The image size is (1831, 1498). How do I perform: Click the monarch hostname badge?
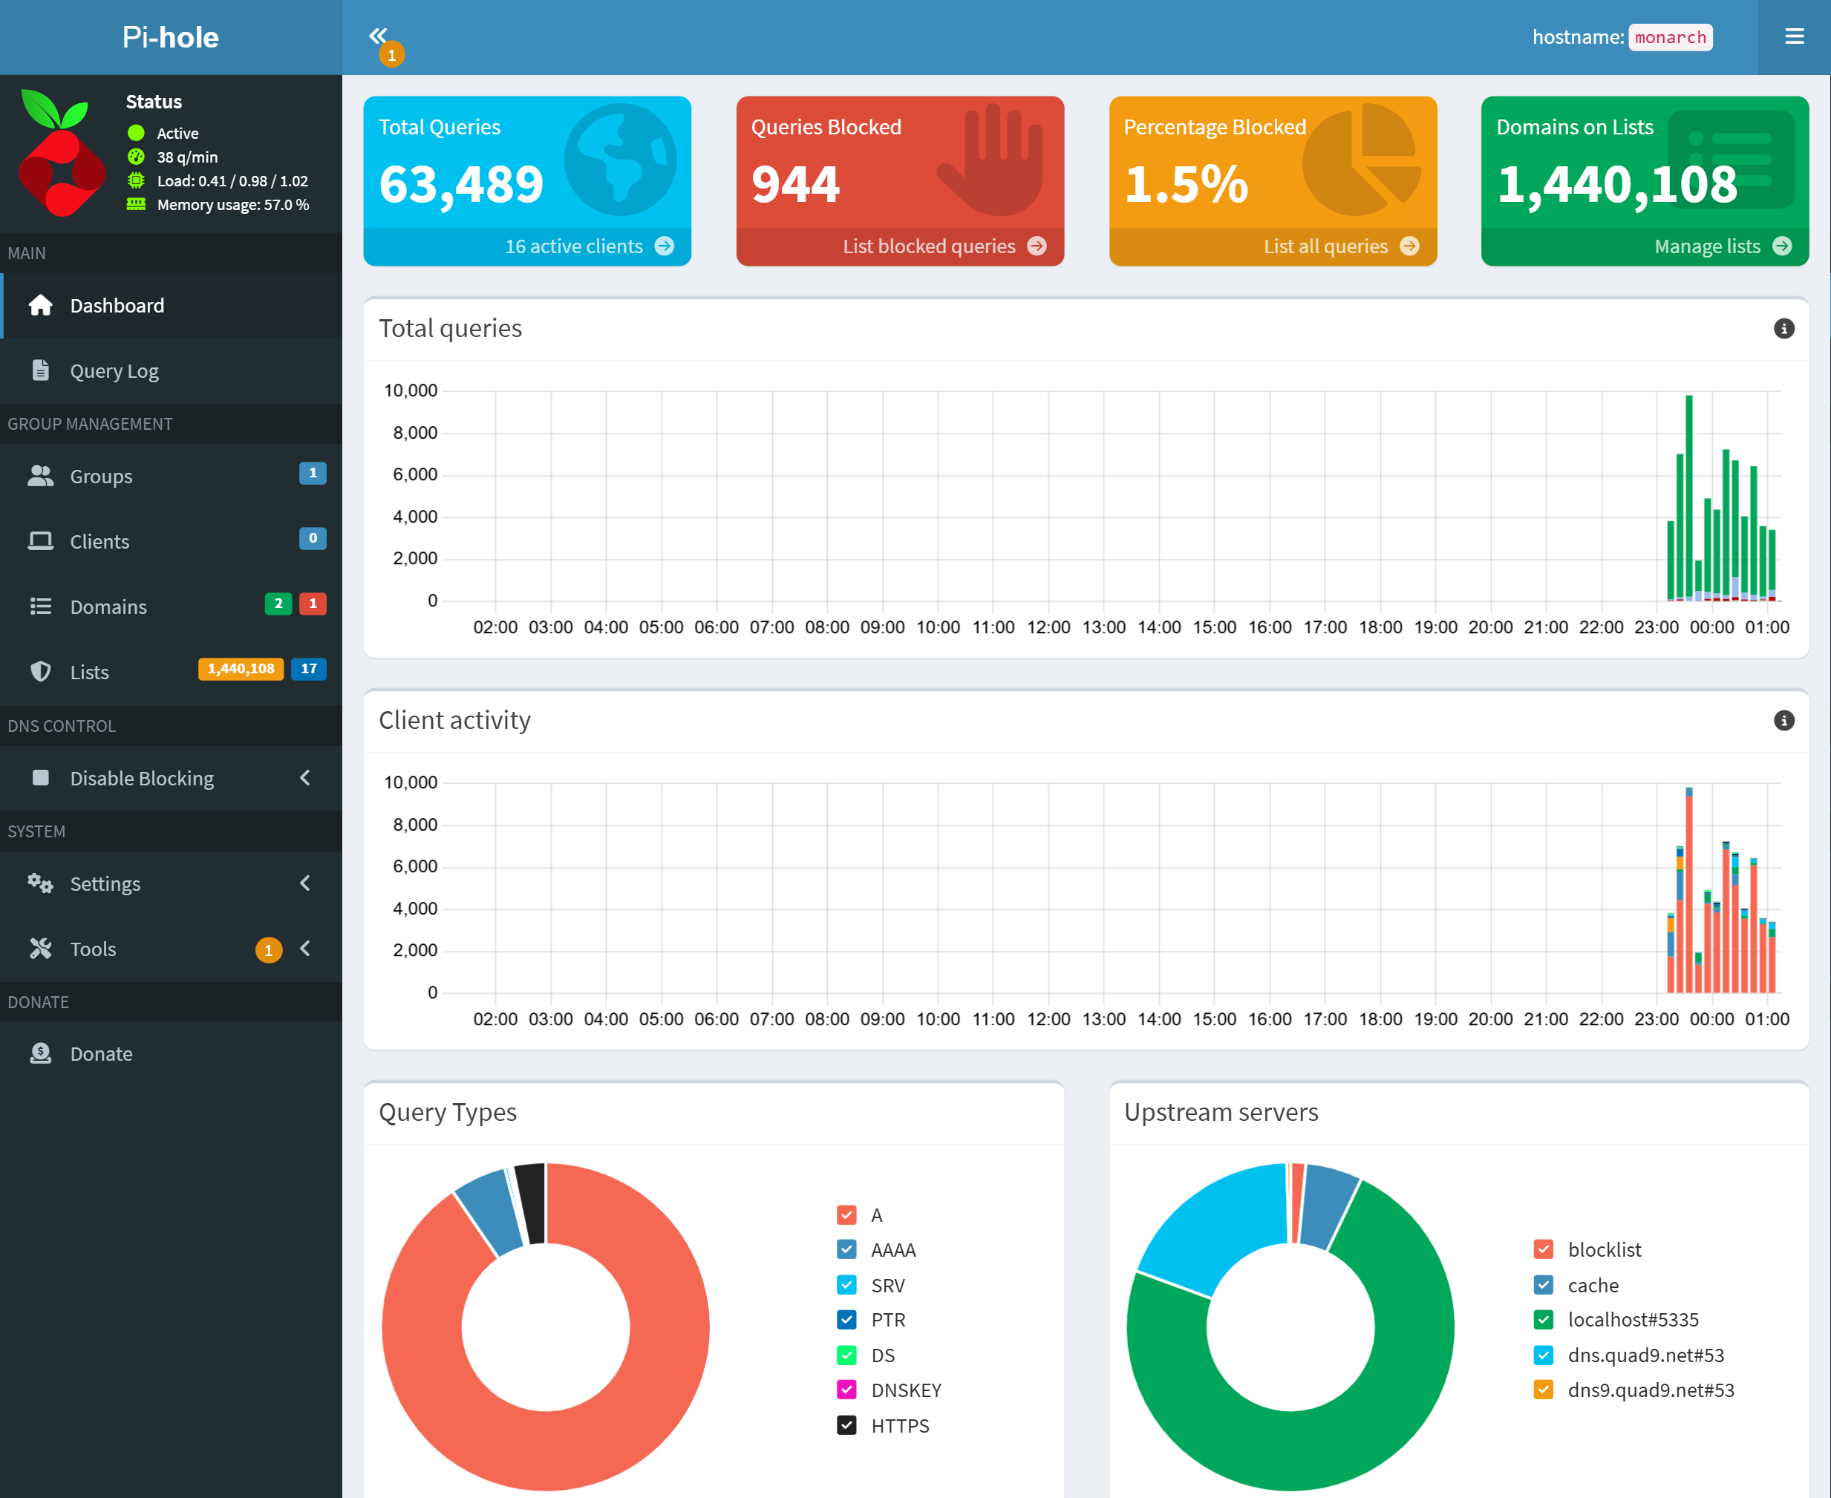coord(1670,37)
